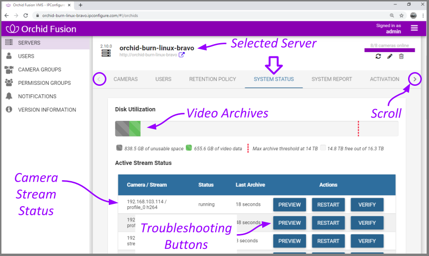Click the Notifications bell icon
The image size is (429, 256).
pos(9,96)
